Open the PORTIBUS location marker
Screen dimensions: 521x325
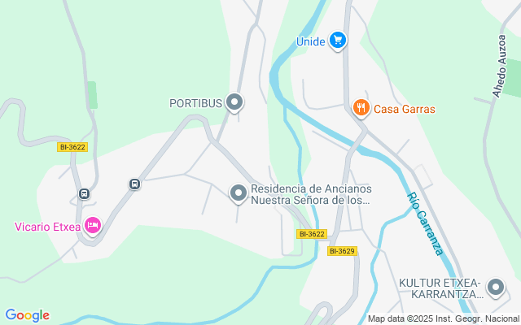pyautogui.click(x=234, y=102)
